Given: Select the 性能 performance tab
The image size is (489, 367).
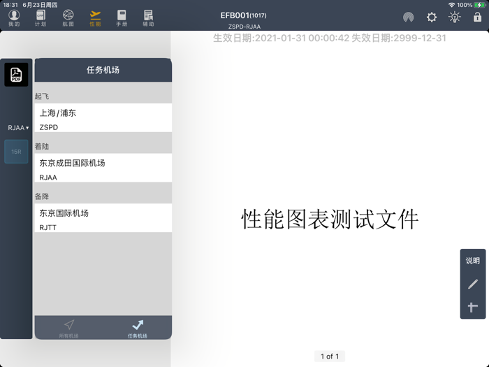Looking at the screenshot, I should click(95, 18).
